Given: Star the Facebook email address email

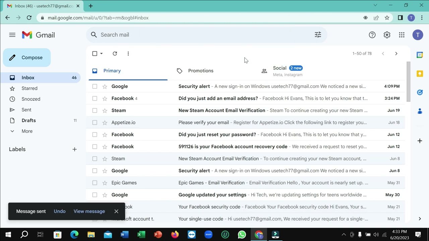Looking at the screenshot, I should [105, 98].
